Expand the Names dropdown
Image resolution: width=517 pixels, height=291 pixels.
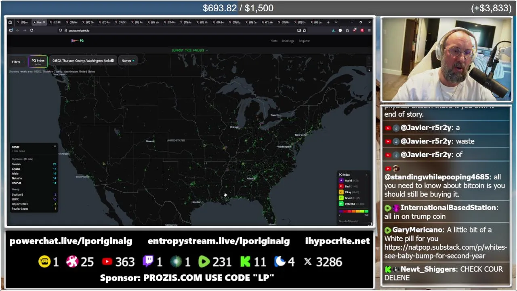(x=128, y=61)
